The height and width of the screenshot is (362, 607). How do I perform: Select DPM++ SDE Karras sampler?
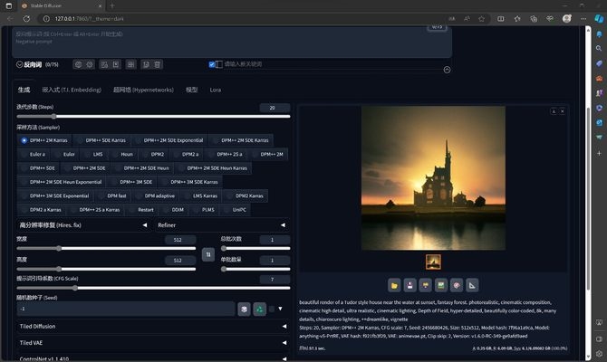point(104,140)
